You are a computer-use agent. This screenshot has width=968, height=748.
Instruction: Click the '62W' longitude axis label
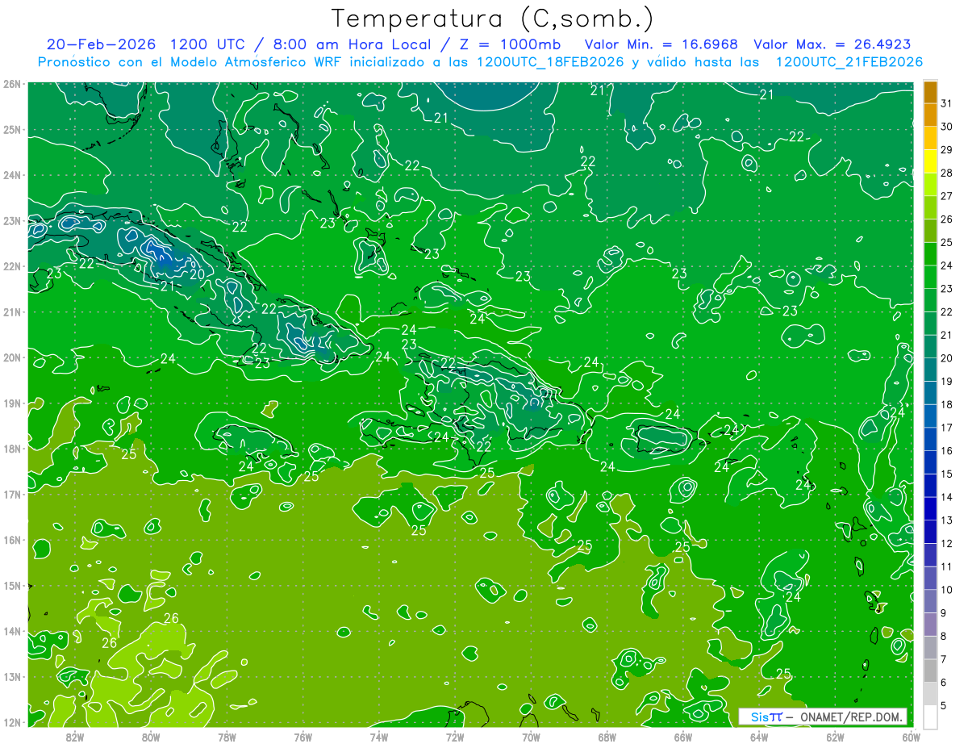click(835, 737)
